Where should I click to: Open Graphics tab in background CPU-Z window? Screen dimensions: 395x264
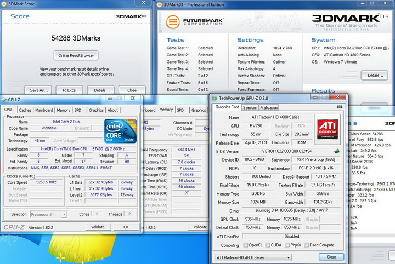(199, 110)
